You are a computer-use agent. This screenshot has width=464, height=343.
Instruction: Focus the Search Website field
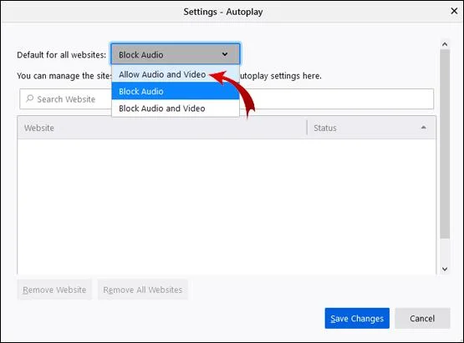227,99
